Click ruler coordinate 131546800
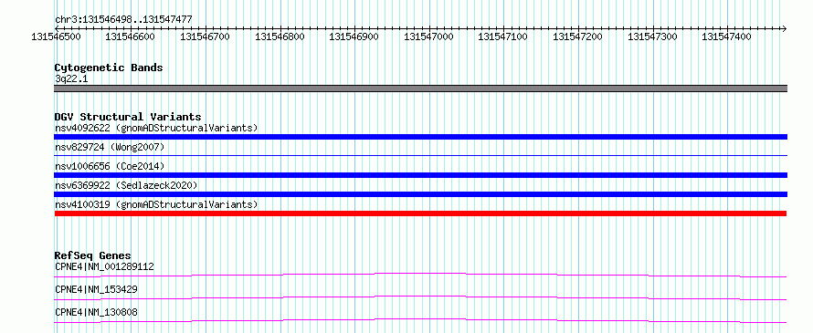This screenshot has width=813, height=333. pyautogui.click(x=280, y=36)
